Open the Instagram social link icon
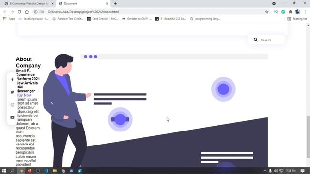Screen dimensions: 310x174 click(x=12, y=105)
